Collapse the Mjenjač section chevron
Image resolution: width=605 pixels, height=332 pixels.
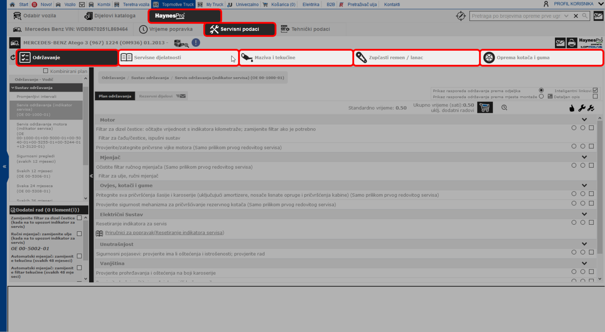pos(585,157)
